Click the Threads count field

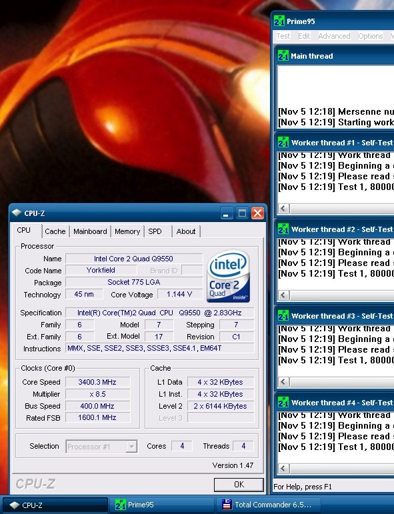pos(243,446)
